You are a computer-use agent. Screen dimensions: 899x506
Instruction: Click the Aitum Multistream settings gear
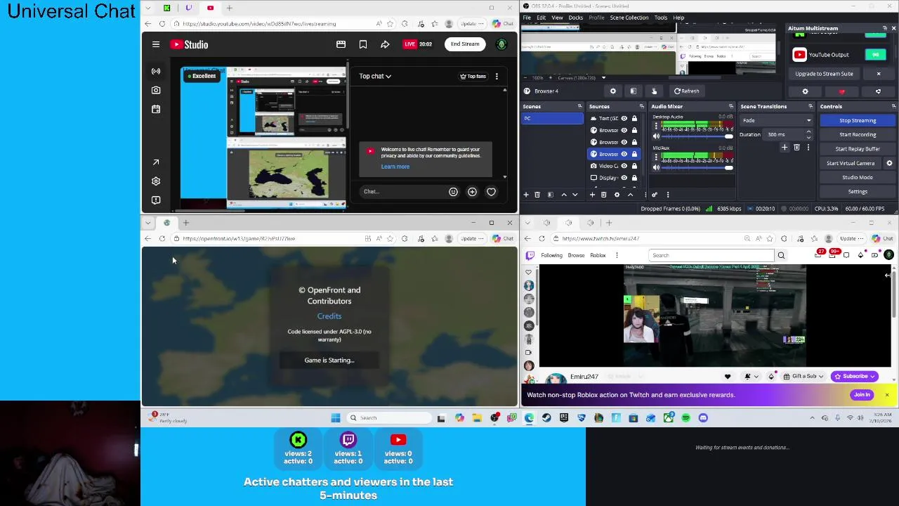point(805,91)
